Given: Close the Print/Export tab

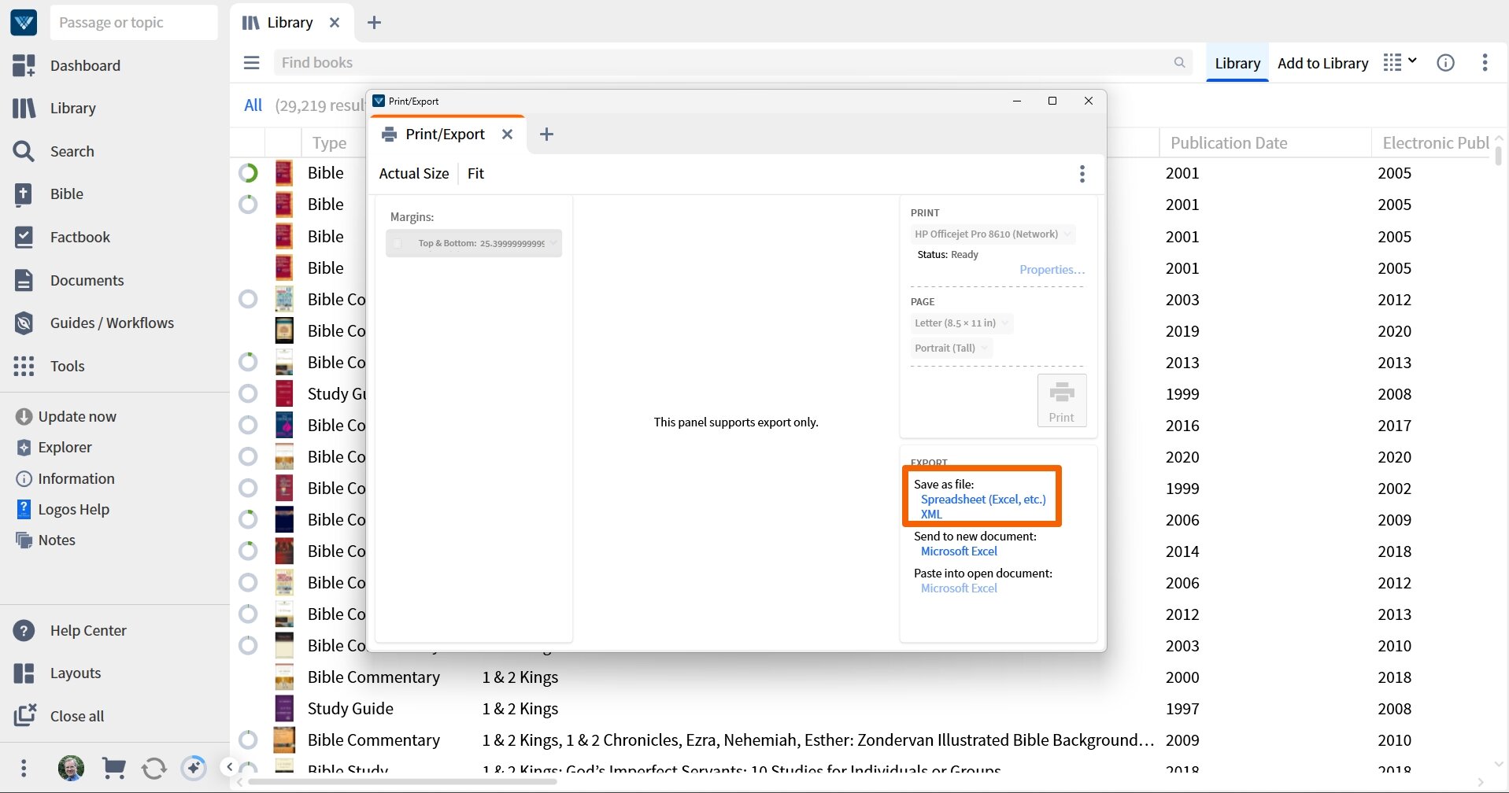Looking at the screenshot, I should coord(508,135).
